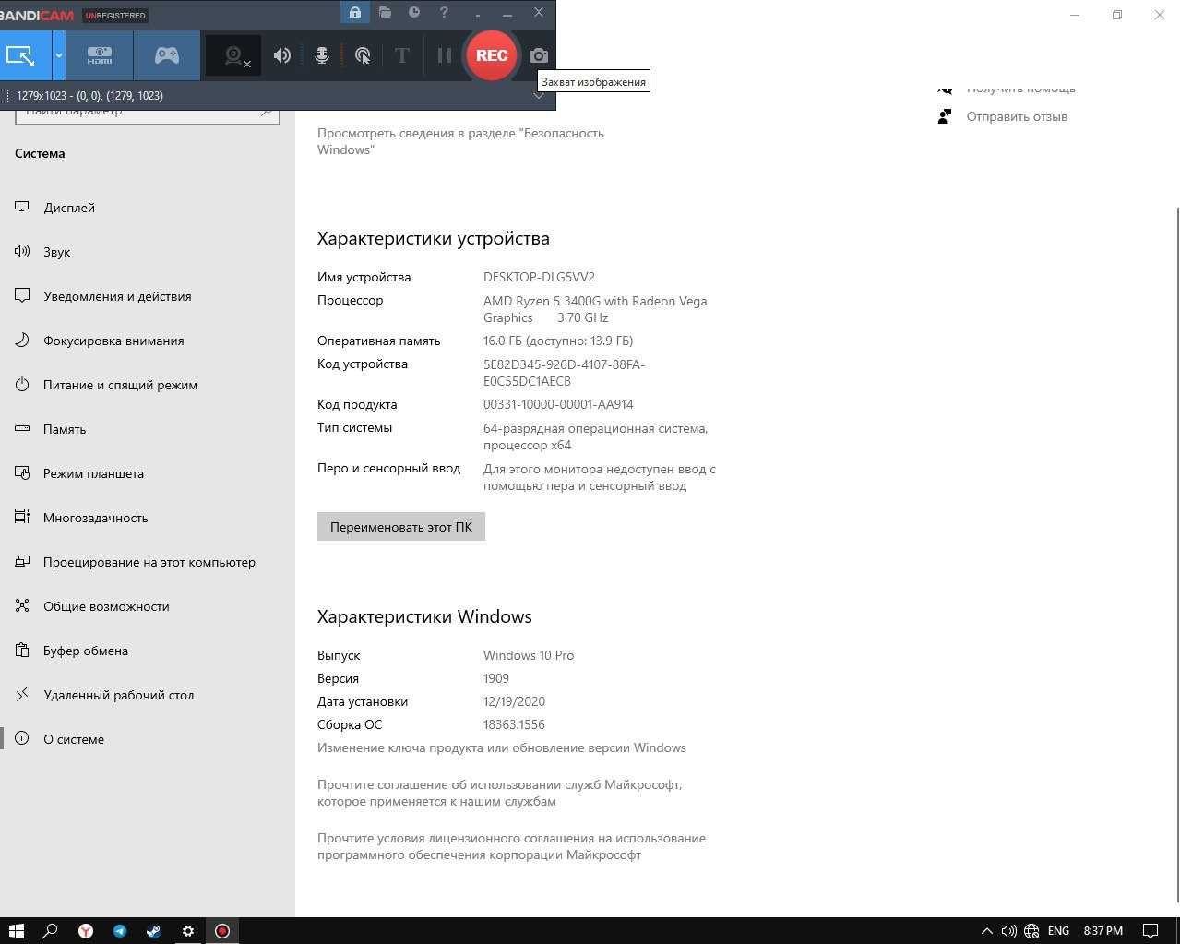
Task: Switch ENG input language indicator
Action: coord(1058,931)
